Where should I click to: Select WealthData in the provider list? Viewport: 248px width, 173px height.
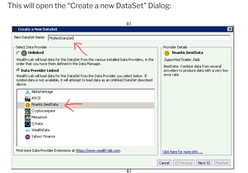(86, 130)
